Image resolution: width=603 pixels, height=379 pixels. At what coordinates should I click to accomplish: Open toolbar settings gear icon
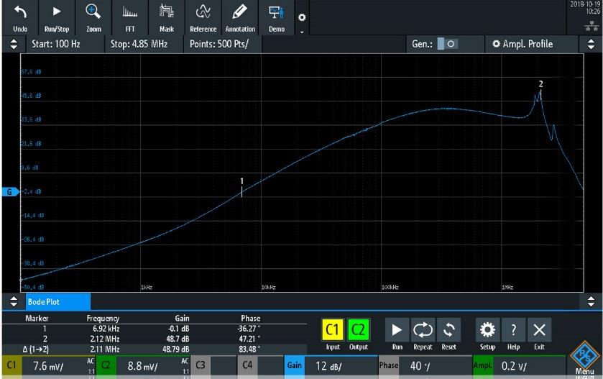(302, 17)
